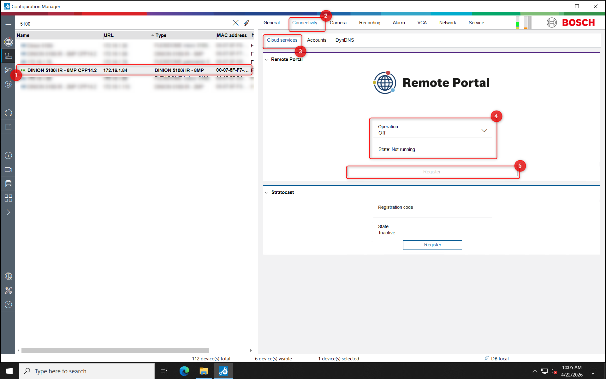
Task: Click the help question mark icon
Action: [8, 304]
